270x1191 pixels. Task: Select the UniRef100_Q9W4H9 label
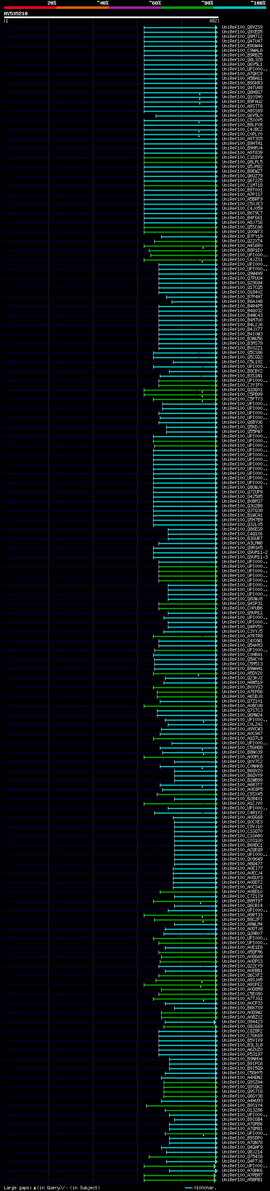(x=242, y=274)
